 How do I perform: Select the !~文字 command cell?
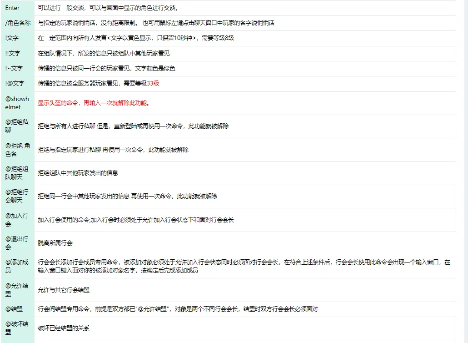pos(14,69)
